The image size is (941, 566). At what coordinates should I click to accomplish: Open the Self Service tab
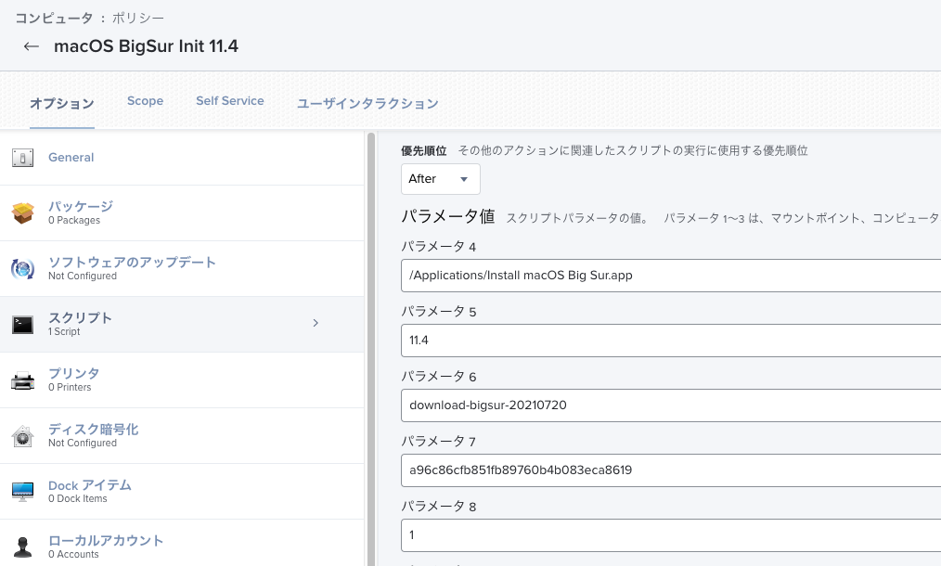[230, 101]
